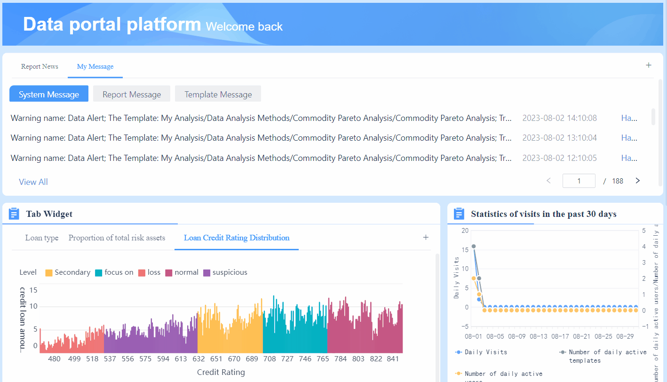Screen dimensions: 667x382
Task: Switch to Report Message category
Action: coord(132,94)
